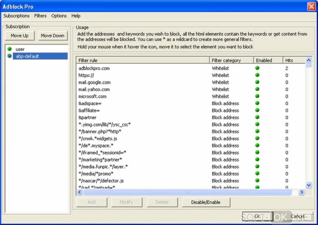318x225 pixels.
Task: Click the hits value 2 for adblockpro.com
Action: (287, 68)
